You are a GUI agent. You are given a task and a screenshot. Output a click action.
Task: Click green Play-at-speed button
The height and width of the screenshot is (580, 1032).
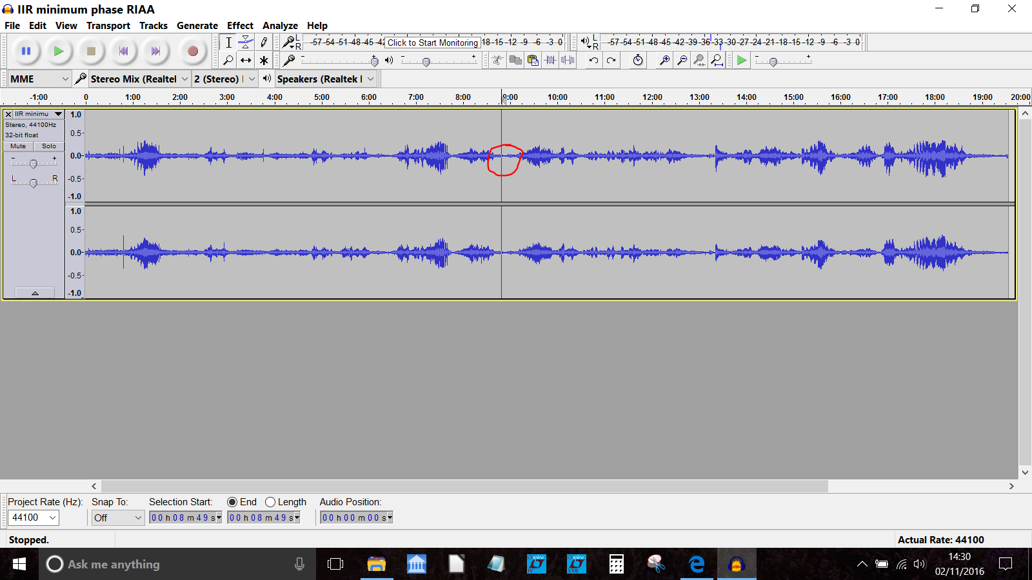coord(742,60)
